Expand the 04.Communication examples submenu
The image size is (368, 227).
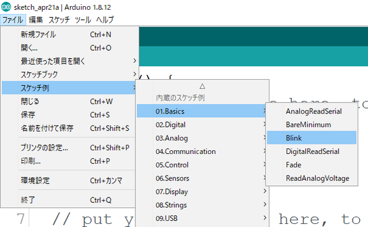pos(202,152)
